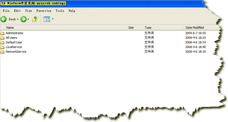
Task: Select the Default User folder icon
Action: [x=2, y=43]
